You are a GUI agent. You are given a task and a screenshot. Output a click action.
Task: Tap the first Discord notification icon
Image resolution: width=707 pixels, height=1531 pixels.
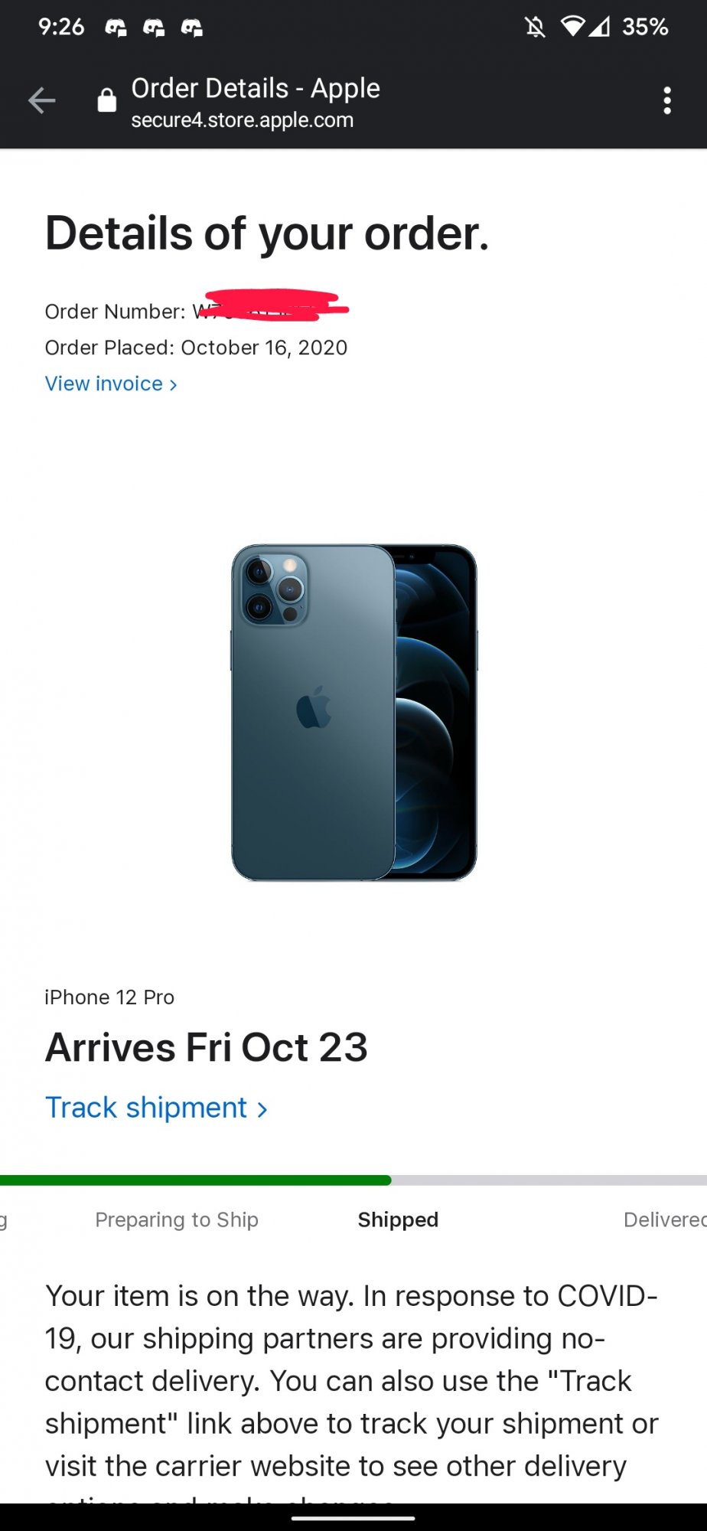116,28
